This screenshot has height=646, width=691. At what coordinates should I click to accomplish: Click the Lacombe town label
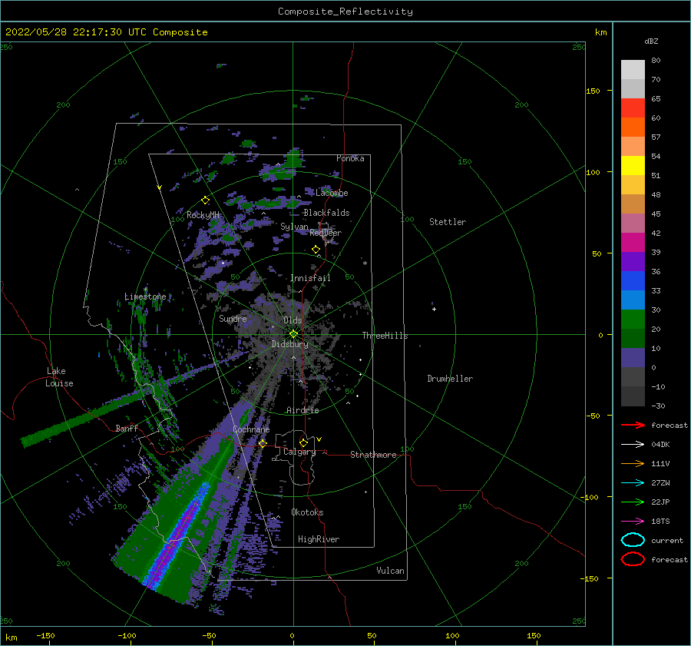tap(332, 193)
